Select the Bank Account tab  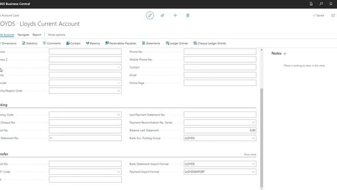7,35
